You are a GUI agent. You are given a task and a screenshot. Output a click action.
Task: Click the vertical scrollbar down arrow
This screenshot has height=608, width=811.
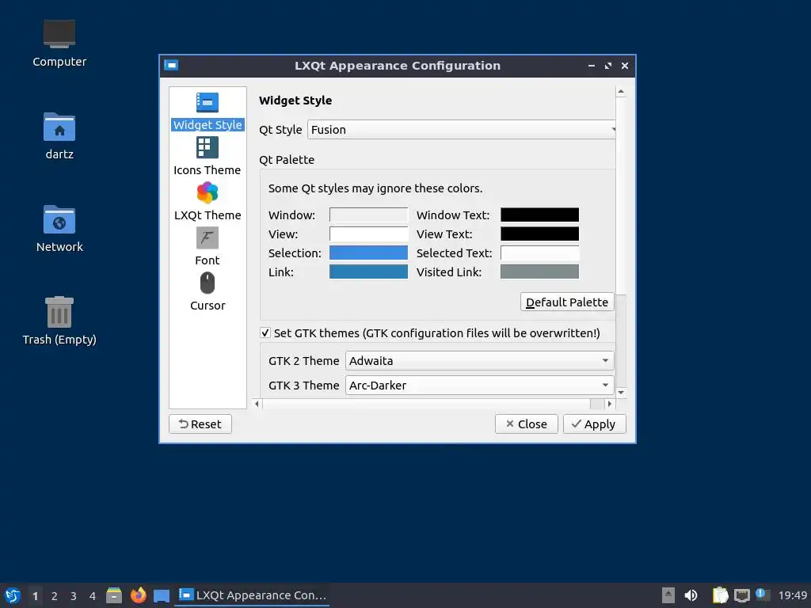(x=621, y=393)
